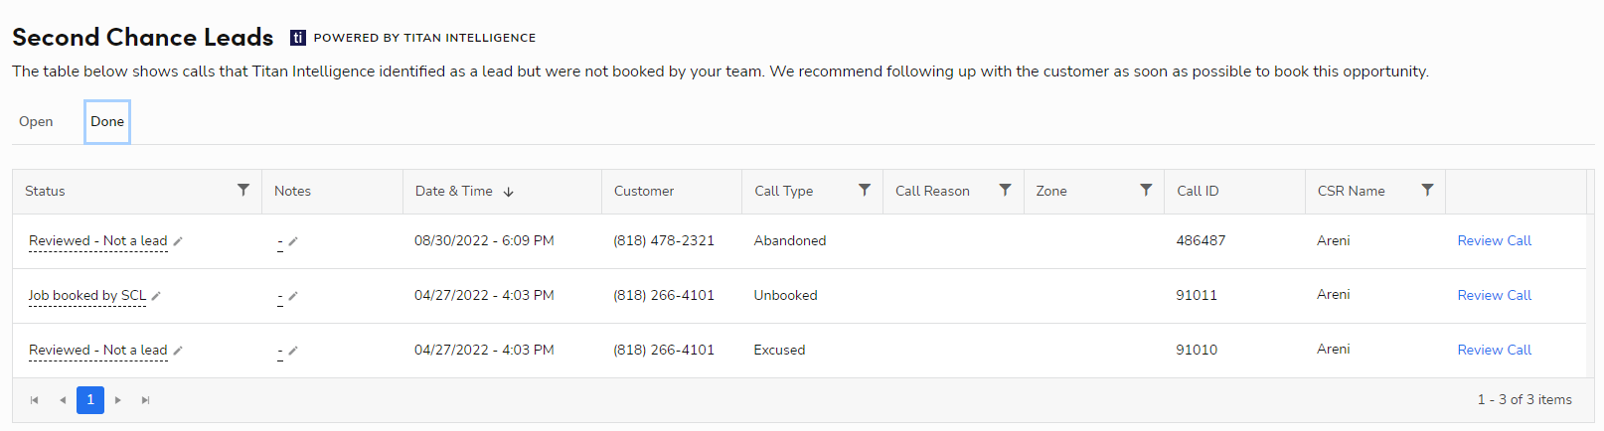This screenshot has width=1604, height=431.
Task: Open the Zone column filter
Action: click(1146, 190)
